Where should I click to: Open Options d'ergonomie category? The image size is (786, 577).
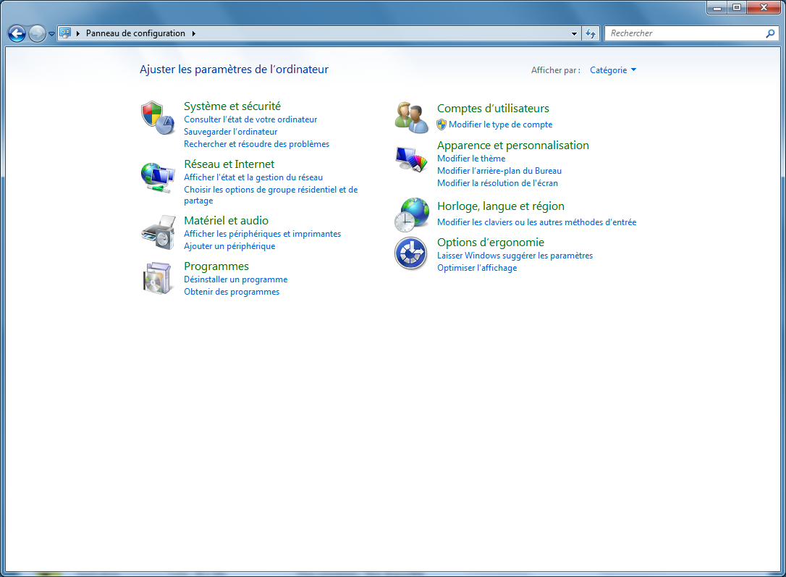[x=491, y=242]
